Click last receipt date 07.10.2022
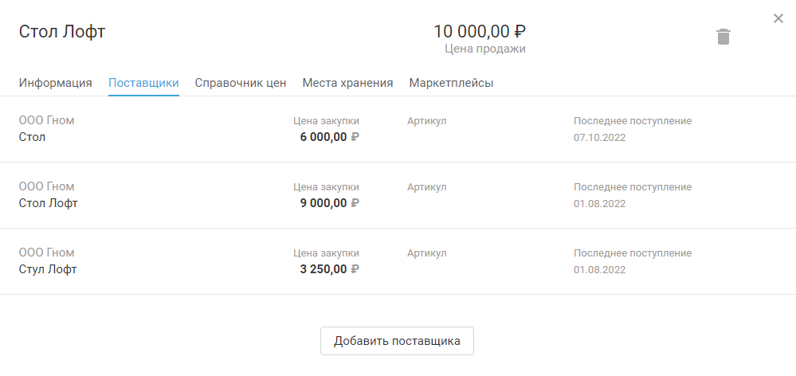796x376 pixels. [599, 138]
